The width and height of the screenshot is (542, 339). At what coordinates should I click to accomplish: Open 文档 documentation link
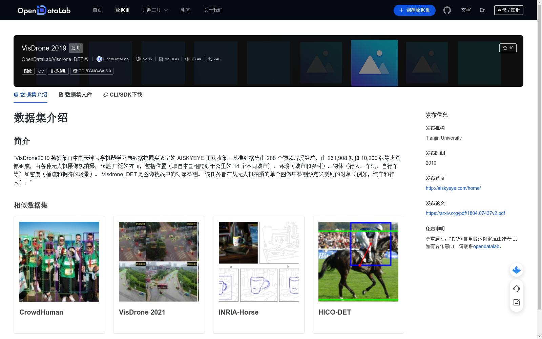466,10
